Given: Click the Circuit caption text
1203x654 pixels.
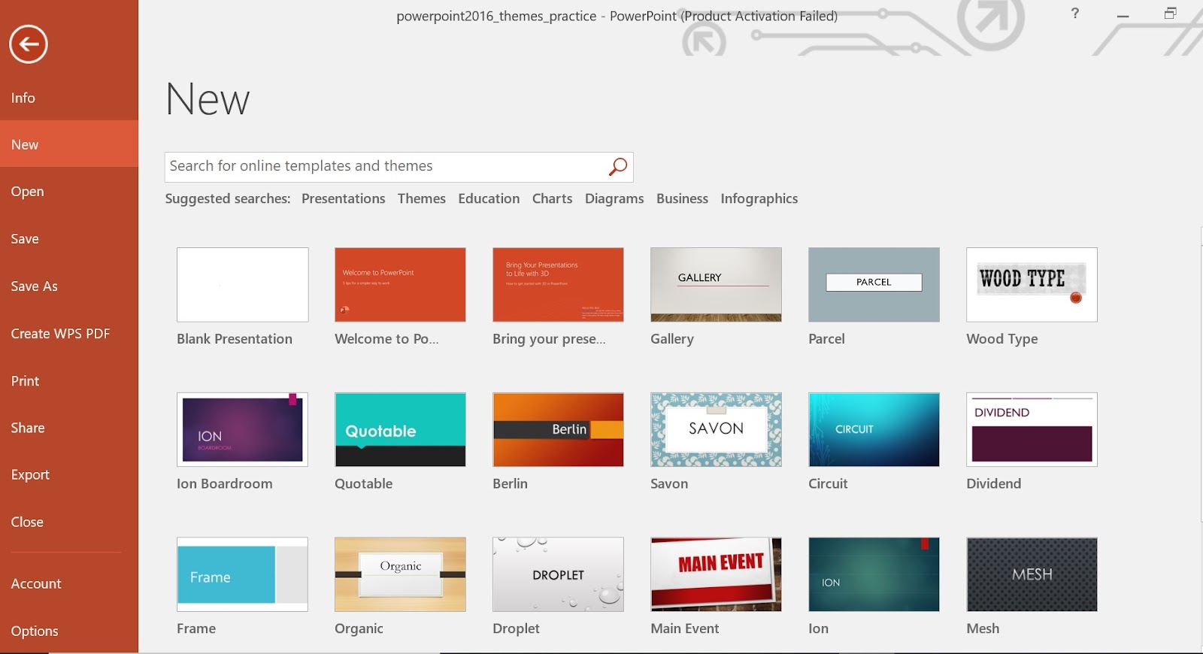Looking at the screenshot, I should point(828,484).
